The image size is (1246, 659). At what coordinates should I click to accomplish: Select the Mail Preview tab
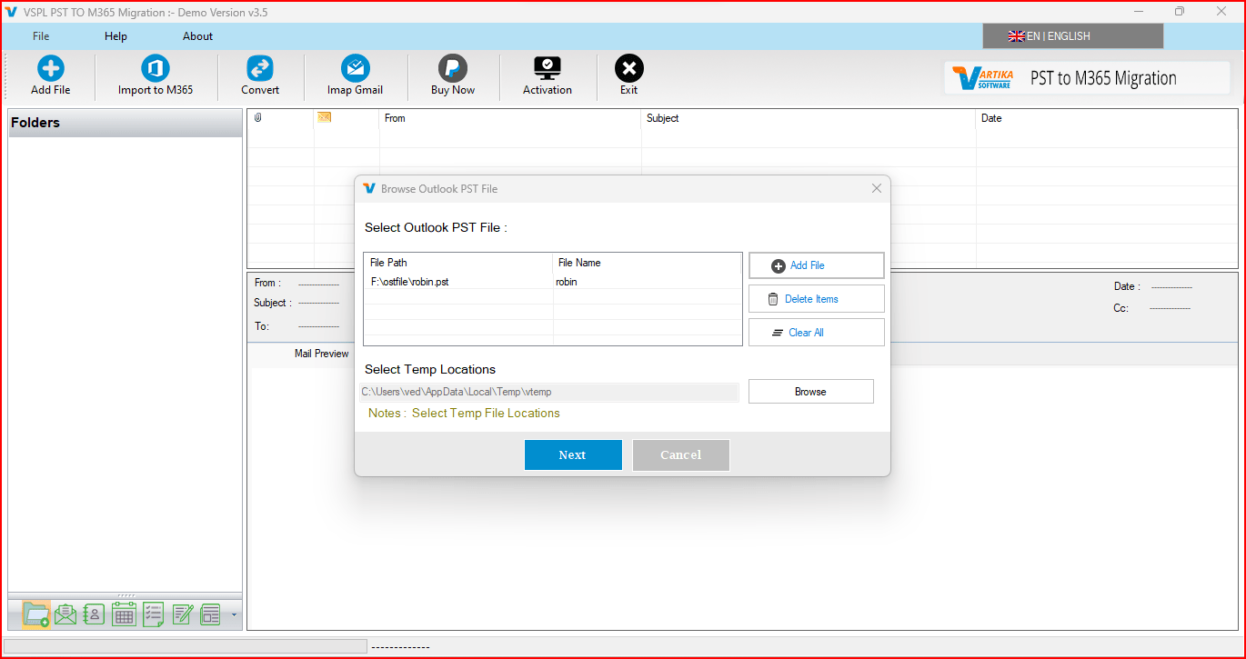[321, 354]
